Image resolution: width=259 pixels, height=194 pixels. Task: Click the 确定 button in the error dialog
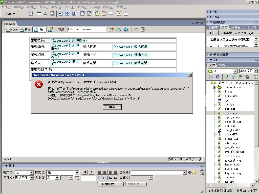[x=112, y=107]
